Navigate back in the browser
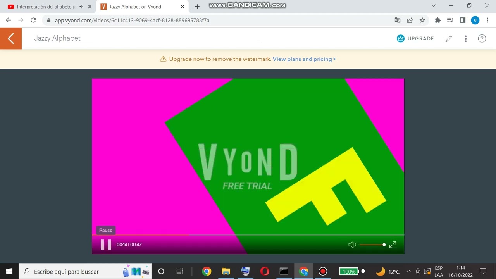This screenshot has height=279, width=496. pos(9,20)
